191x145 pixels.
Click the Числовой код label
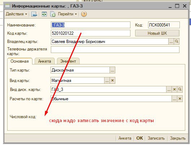[23, 117]
